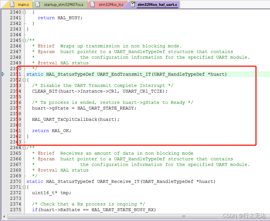This screenshot has width=270, height=221.
Task: Collapse the function body at line 2352
Action: 24,80
